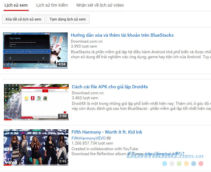The image size is (211, 172).
Task: Click 2:50 duration badge on Droid4x thumbnail
Action: pos(63,116)
